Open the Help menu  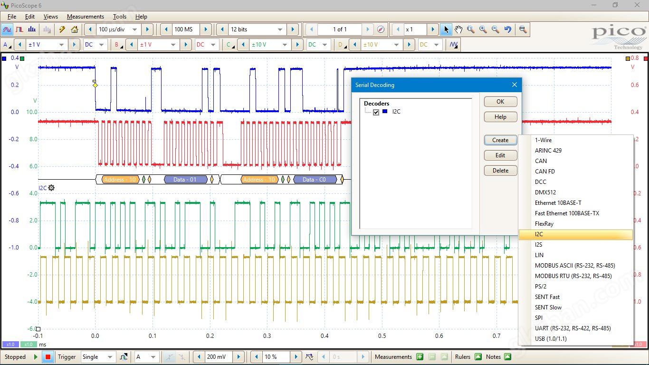[141, 17]
